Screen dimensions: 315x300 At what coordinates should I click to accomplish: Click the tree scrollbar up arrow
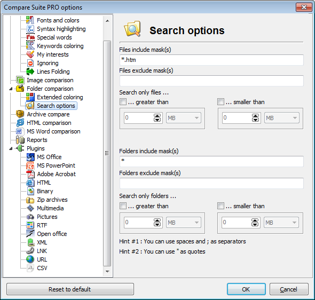(107, 21)
